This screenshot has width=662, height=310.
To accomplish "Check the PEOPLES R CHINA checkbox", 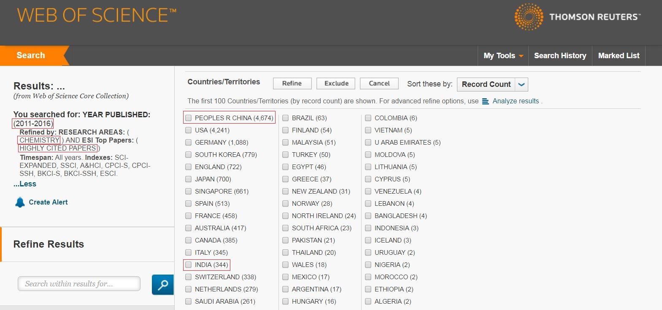I will click(189, 118).
